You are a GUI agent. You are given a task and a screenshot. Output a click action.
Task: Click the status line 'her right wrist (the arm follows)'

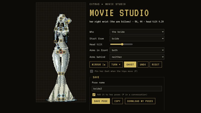(110, 22)
